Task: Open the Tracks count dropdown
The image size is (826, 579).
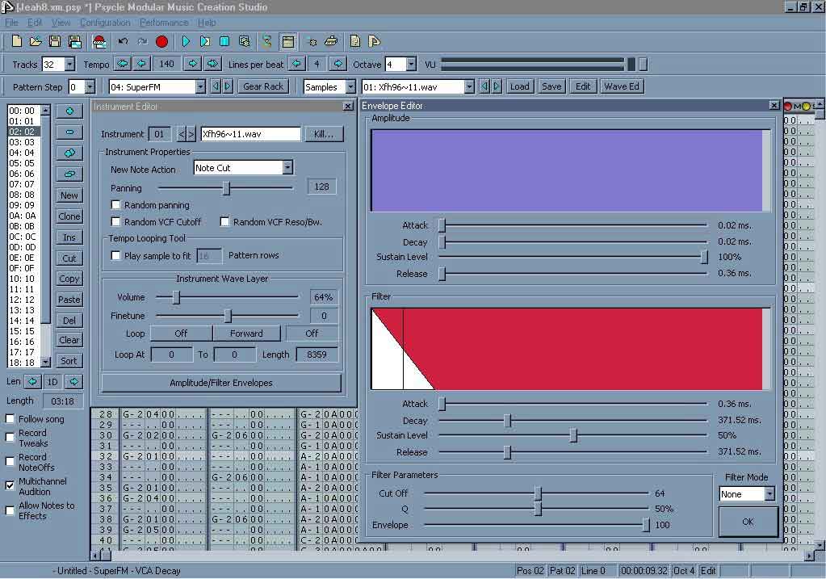Action: [x=69, y=65]
